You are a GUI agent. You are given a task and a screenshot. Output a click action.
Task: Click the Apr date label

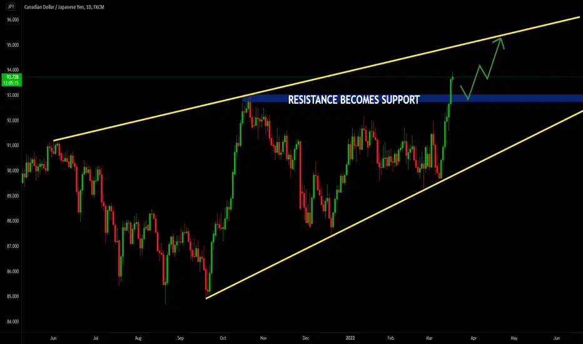(474, 338)
